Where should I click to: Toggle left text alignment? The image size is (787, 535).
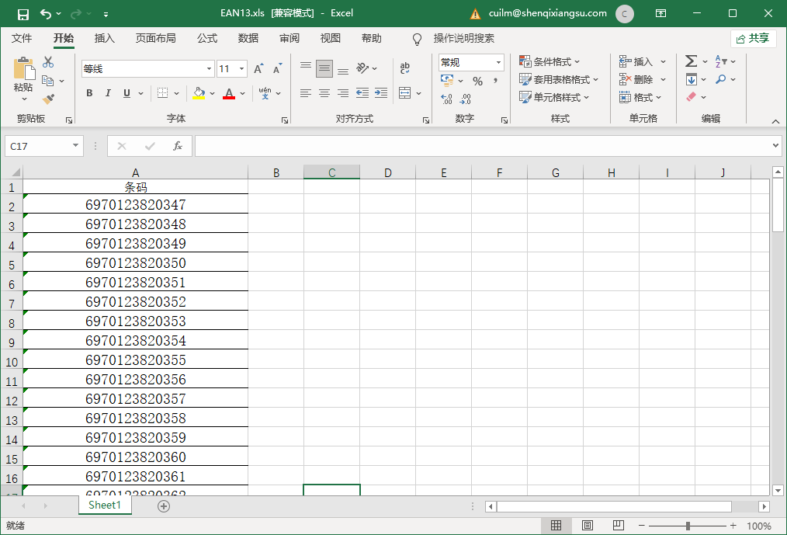click(306, 93)
